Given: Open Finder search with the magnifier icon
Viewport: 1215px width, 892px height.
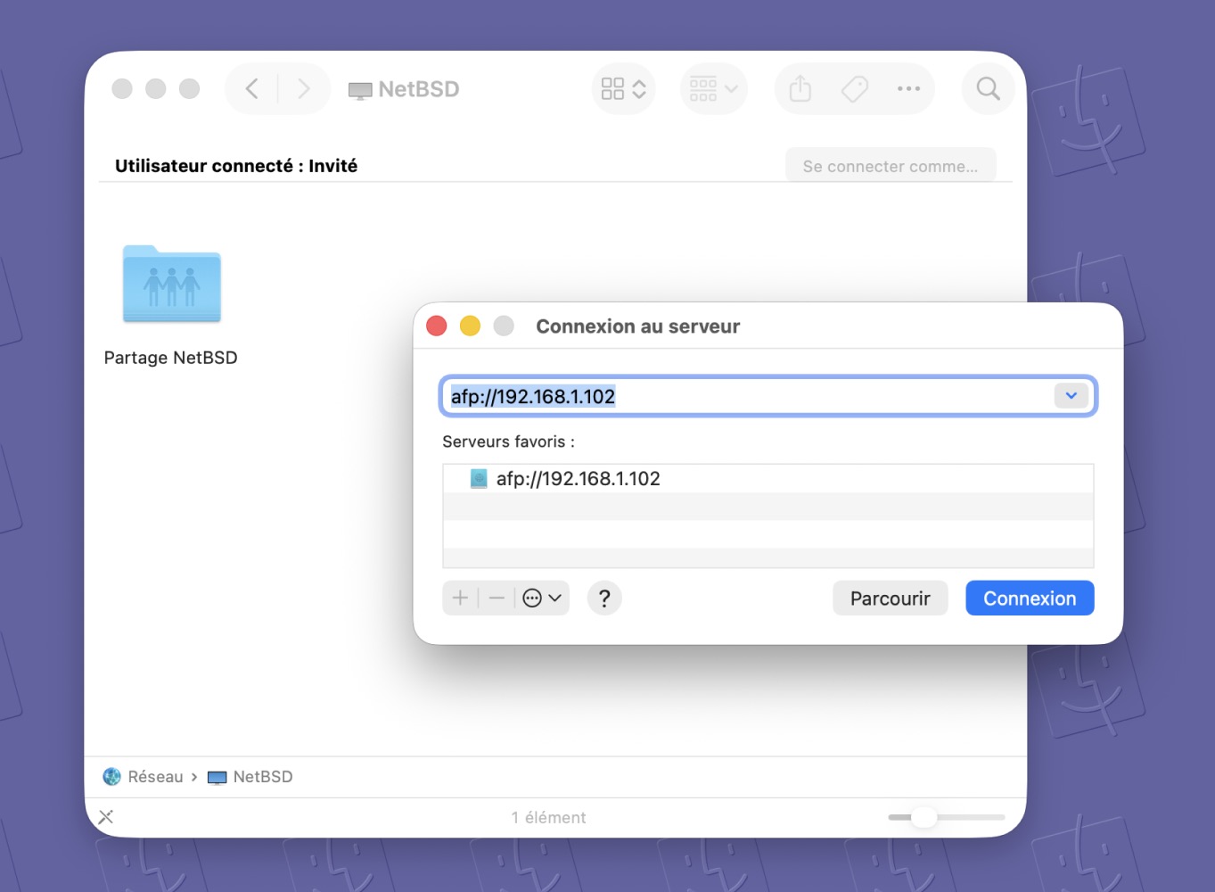Looking at the screenshot, I should coord(988,88).
